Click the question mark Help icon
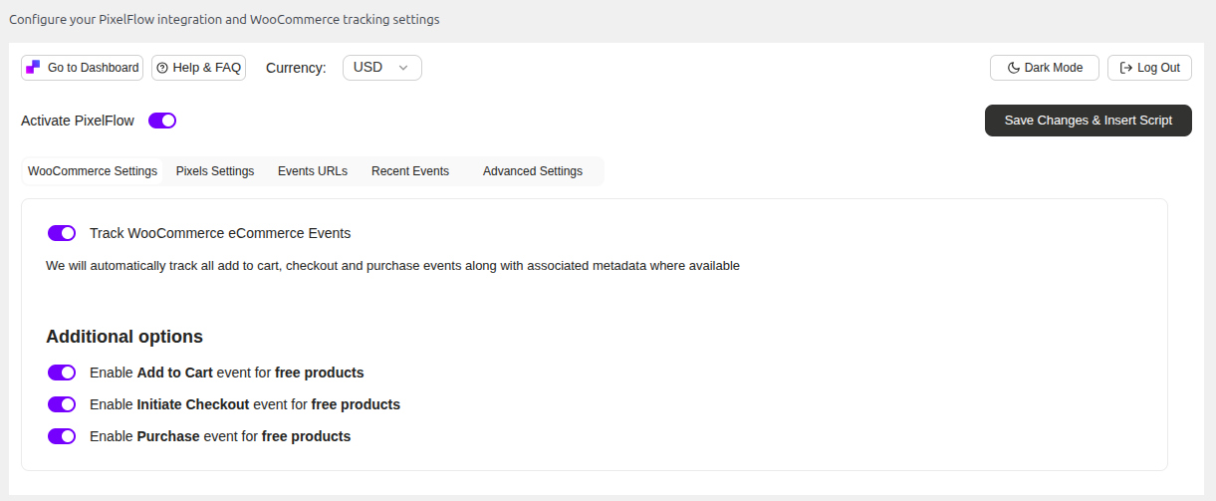Image resolution: width=1216 pixels, height=501 pixels. click(x=162, y=68)
